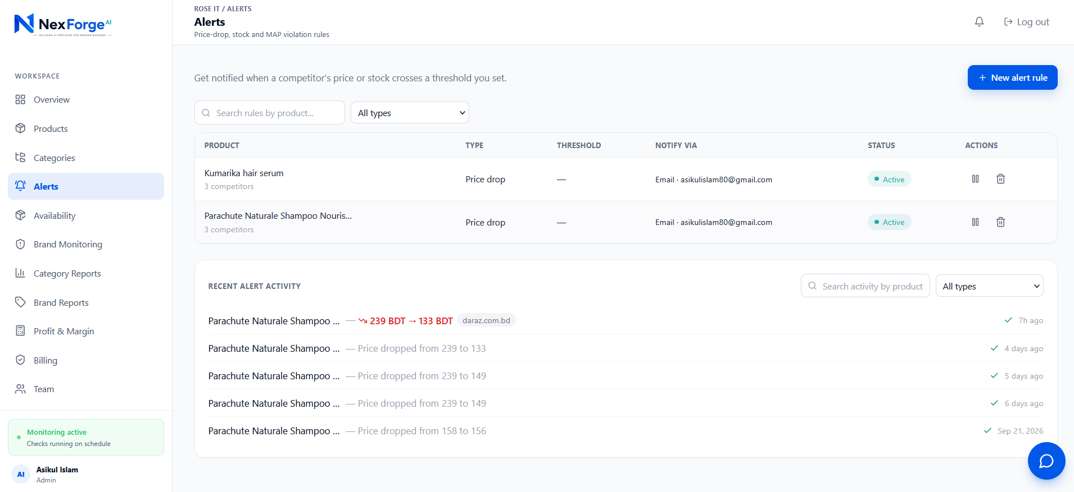Viewport: 1074px width, 492px height.
Task: Click the Active badge for Parachute Naturale Shampoo
Action: [x=889, y=222]
